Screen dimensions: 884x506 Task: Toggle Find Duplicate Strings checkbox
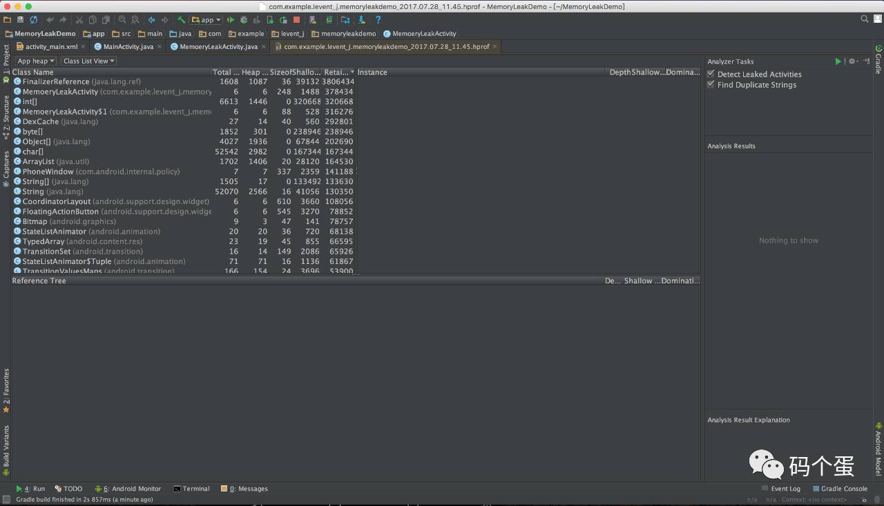tap(711, 85)
